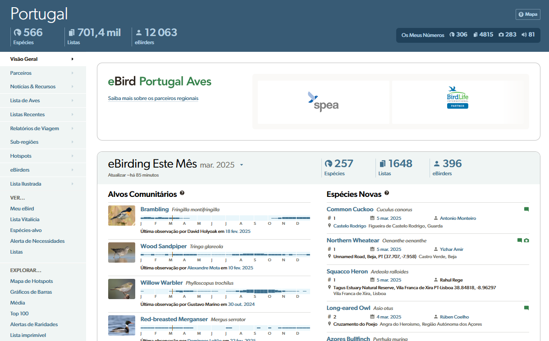549x341 pixels.
Task: Open Lista imprimível link
Action: tap(28, 335)
